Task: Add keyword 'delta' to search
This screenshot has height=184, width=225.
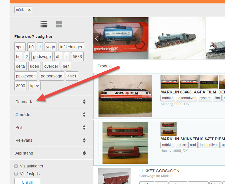Action: [20, 66]
